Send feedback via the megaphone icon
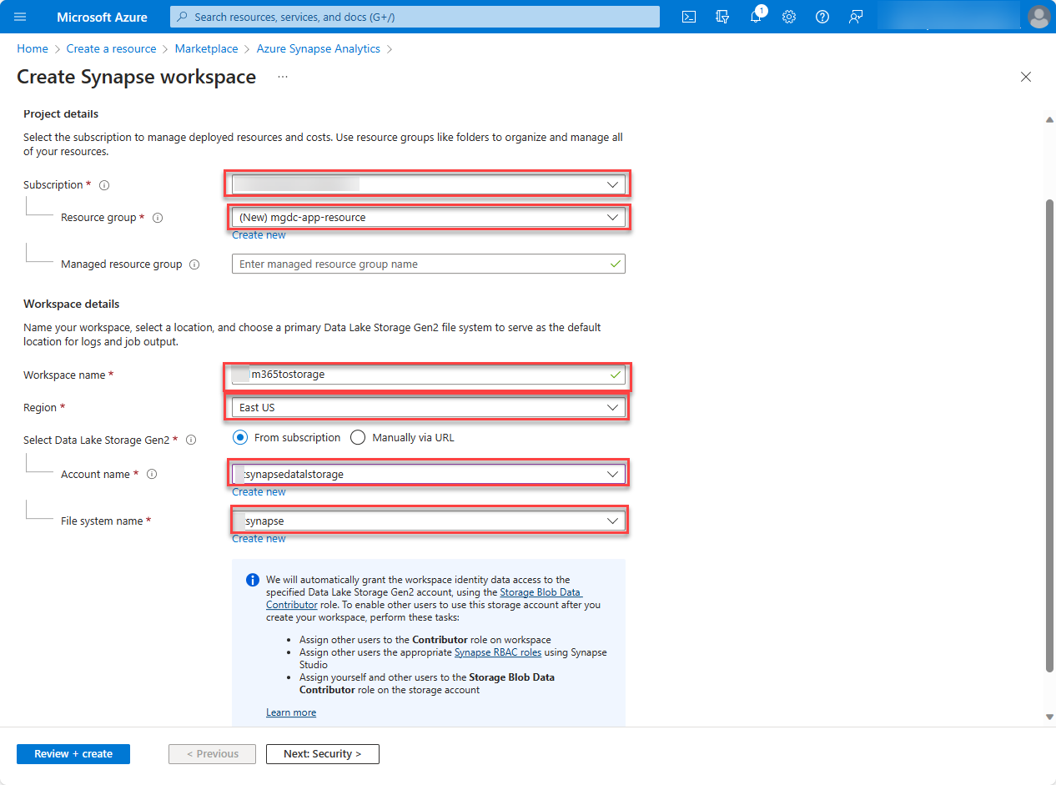 coord(856,17)
